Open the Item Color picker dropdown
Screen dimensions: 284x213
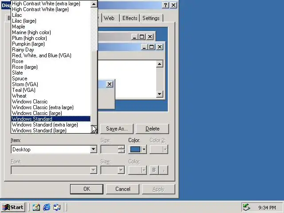tap(138, 150)
